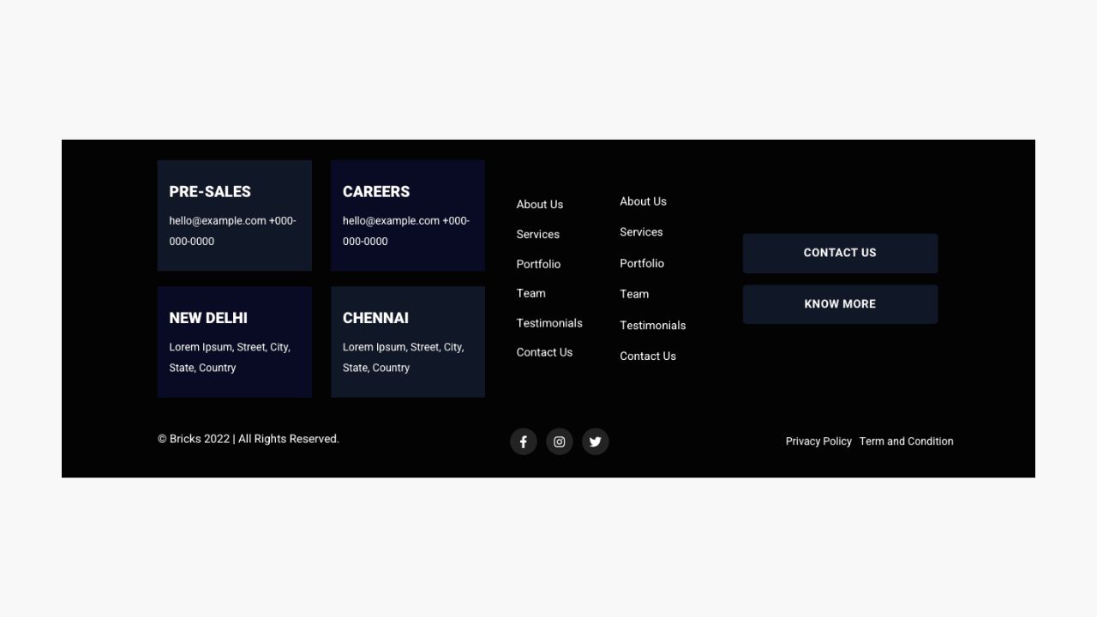Click Testimonials in the right link column

pyautogui.click(x=652, y=326)
